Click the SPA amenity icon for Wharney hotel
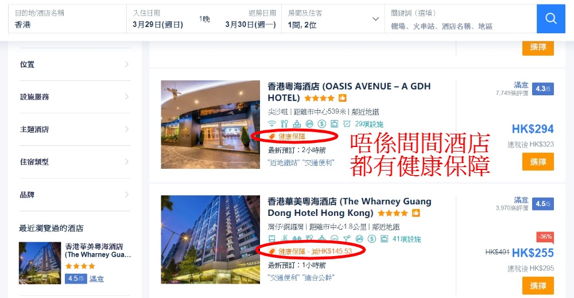This screenshot has width=574, height=298. pos(334,239)
